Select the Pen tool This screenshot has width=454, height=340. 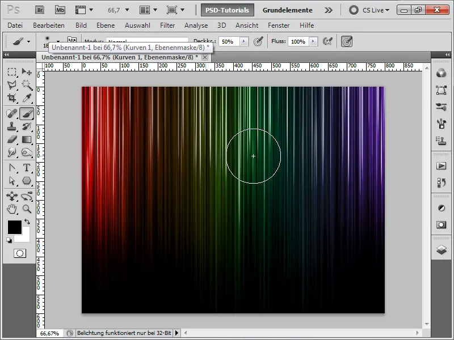(x=12, y=168)
